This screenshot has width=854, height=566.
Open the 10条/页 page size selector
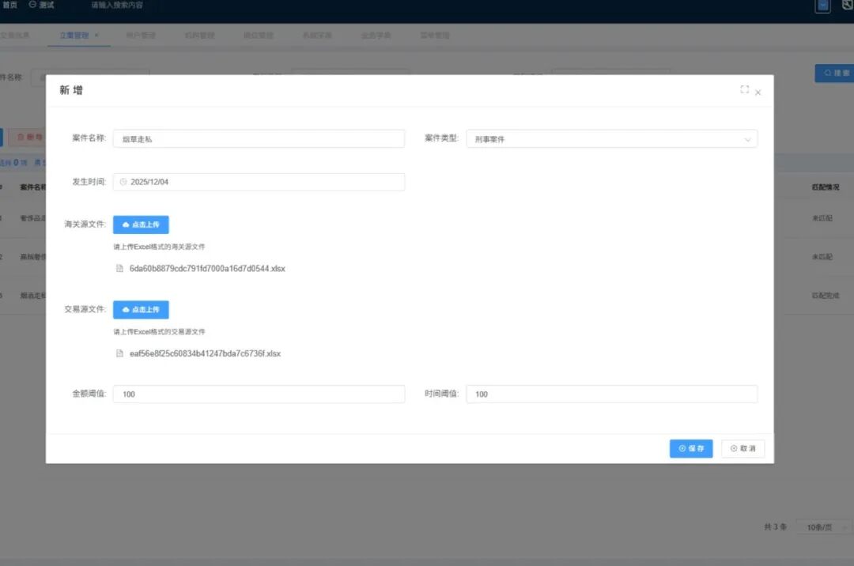click(823, 527)
